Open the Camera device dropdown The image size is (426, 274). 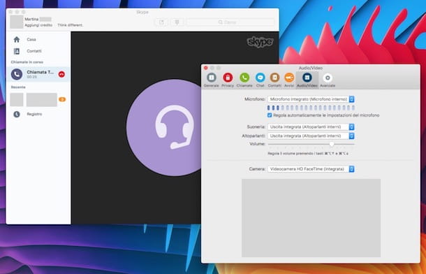point(311,169)
